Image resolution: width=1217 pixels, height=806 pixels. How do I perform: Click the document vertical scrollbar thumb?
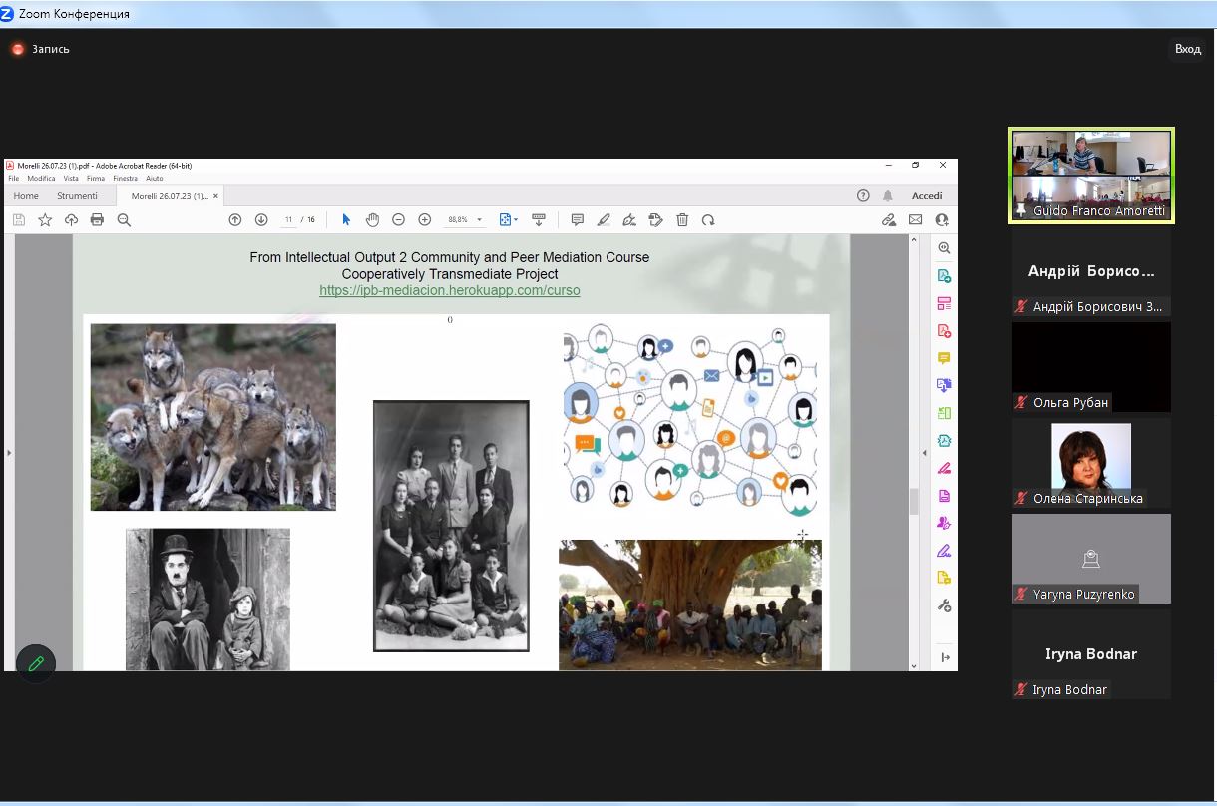[x=913, y=501]
